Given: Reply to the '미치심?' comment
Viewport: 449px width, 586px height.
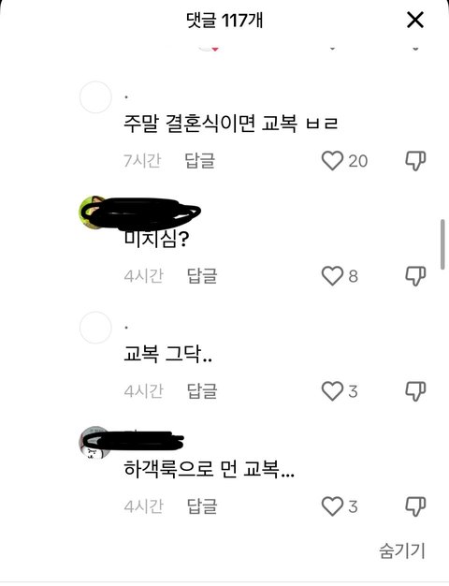Looking at the screenshot, I should coord(202,276).
